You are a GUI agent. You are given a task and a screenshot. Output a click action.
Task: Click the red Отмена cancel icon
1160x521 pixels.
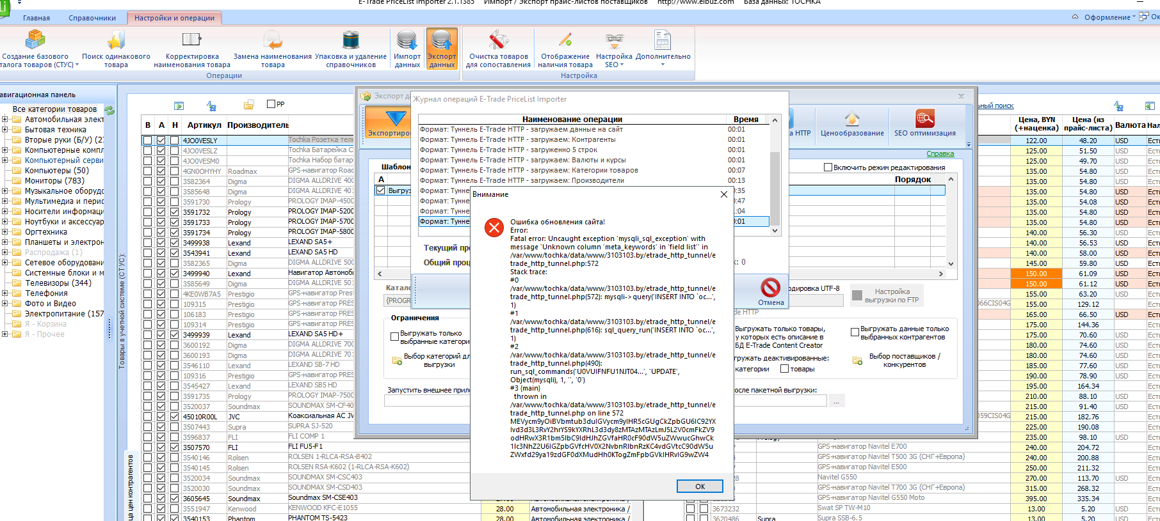coord(771,292)
